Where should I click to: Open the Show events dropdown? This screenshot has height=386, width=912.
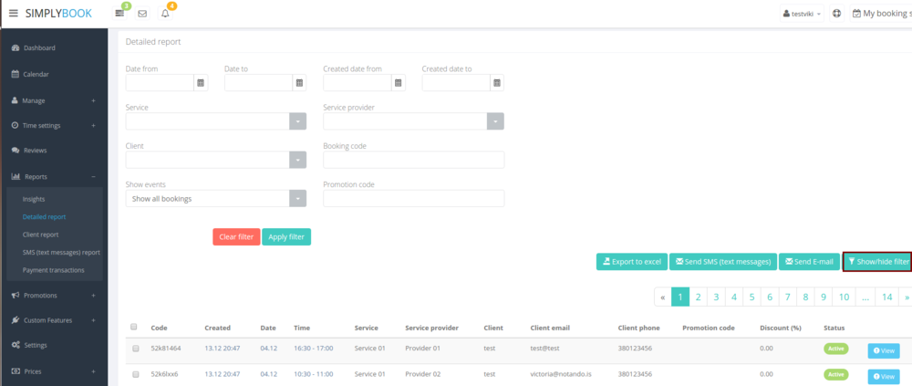tap(297, 199)
